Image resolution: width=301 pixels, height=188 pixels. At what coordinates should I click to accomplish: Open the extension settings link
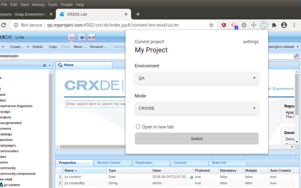point(251,42)
